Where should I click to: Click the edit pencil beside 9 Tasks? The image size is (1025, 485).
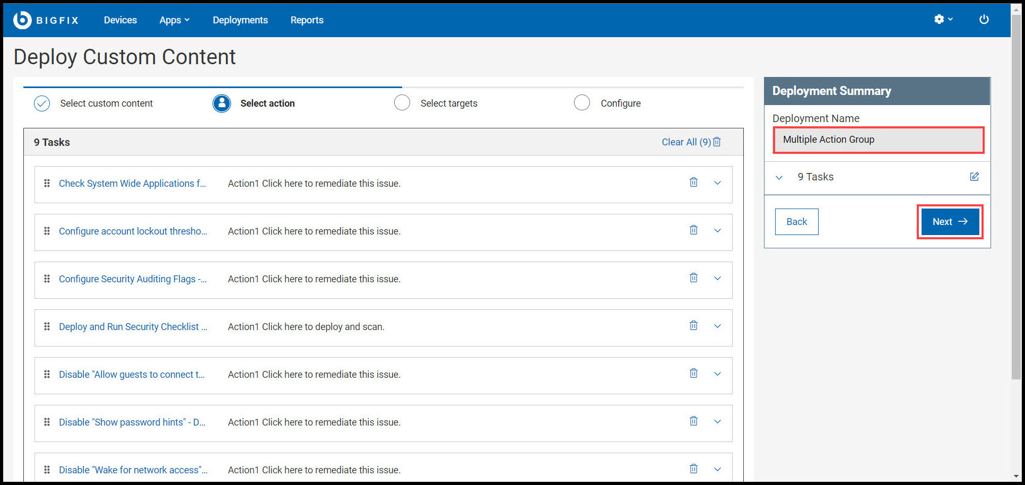coord(974,177)
